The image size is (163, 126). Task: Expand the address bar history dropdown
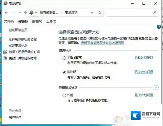[92, 13]
